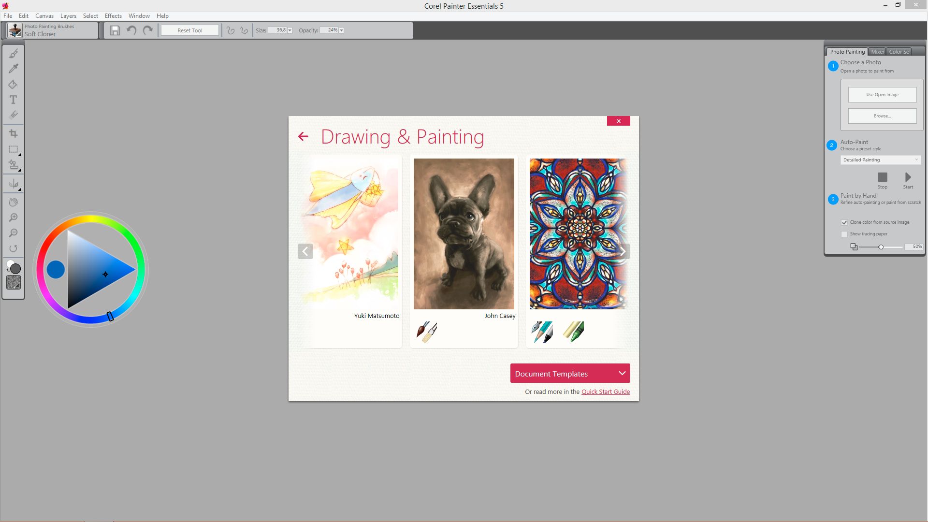Click the Browse... button
The width and height of the screenshot is (928, 522).
point(882,116)
